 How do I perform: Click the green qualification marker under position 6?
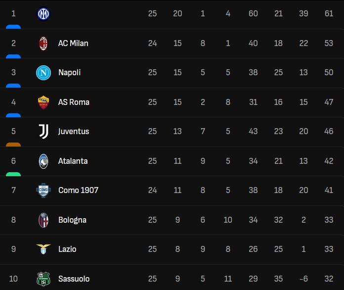[13, 174]
